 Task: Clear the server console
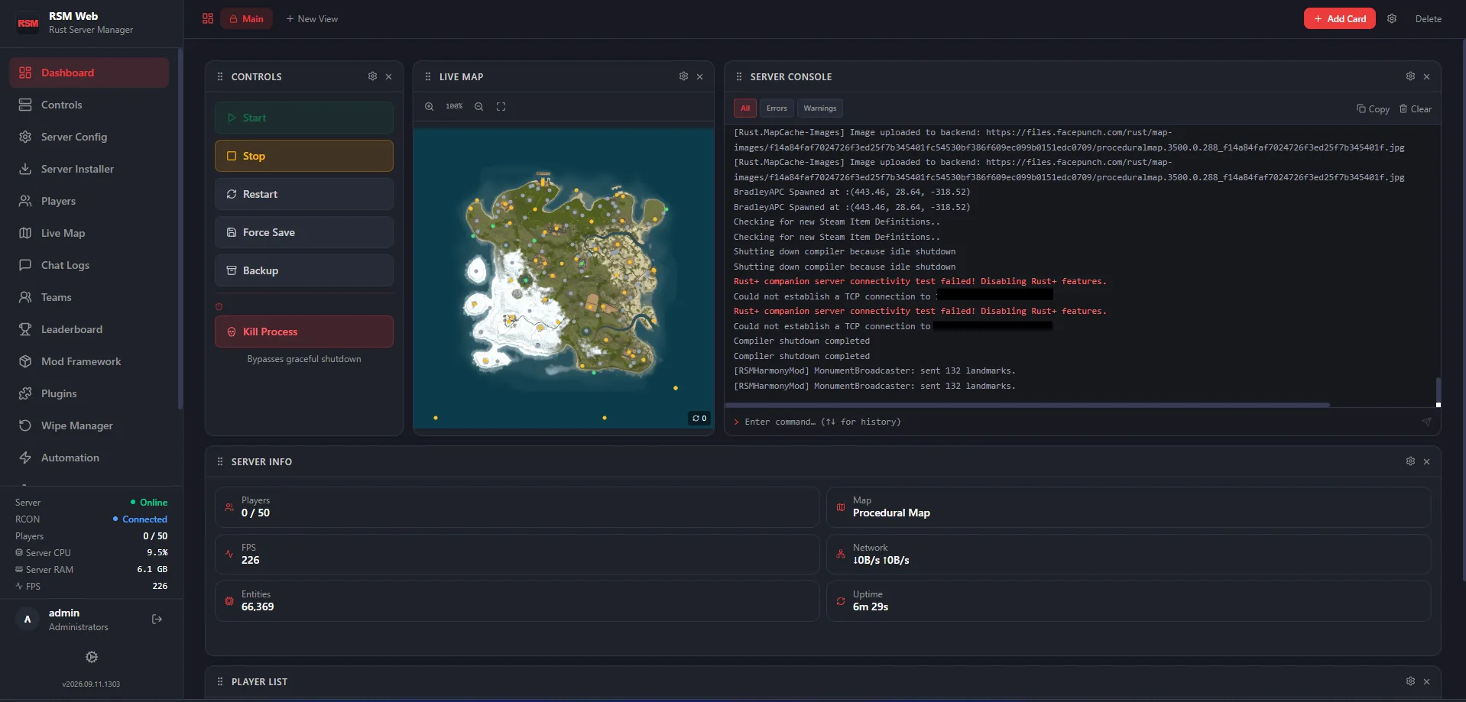coord(1416,109)
